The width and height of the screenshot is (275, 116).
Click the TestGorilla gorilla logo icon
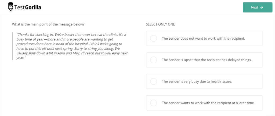(x=11, y=7)
